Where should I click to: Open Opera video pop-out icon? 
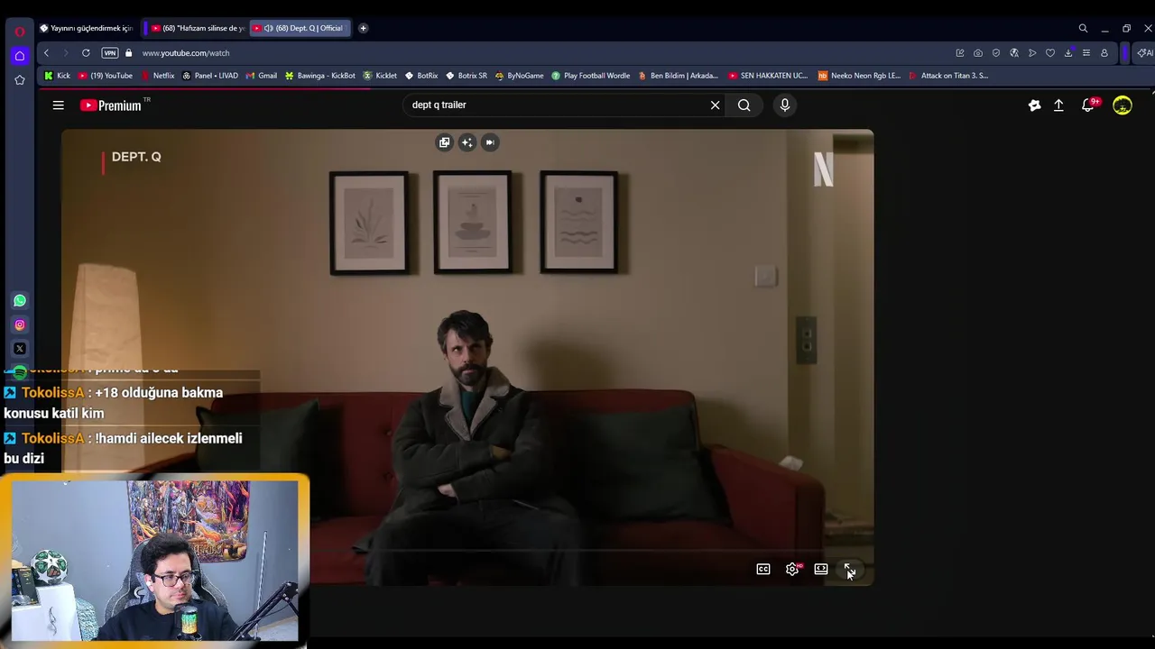pos(444,142)
